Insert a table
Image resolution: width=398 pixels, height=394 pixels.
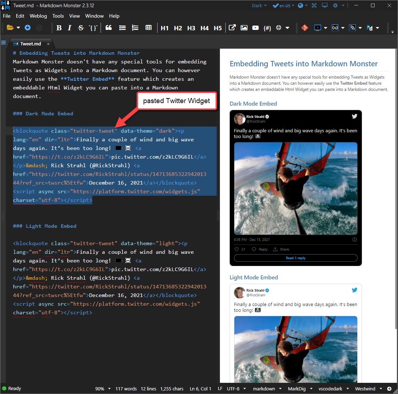pyautogui.click(x=149, y=28)
